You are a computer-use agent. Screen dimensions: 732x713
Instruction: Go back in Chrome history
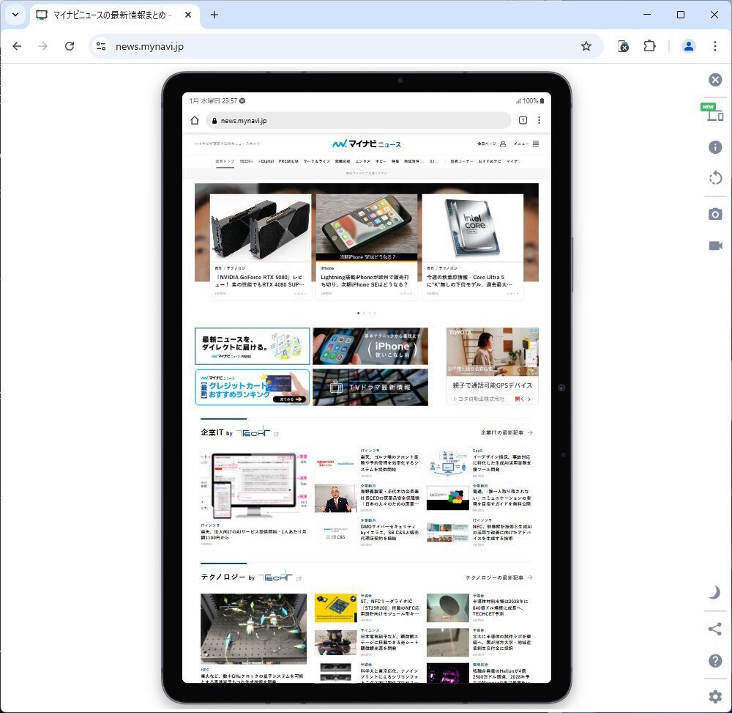click(x=18, y=46)
